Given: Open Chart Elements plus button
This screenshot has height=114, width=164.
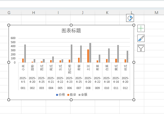Looking at the screenshot, I should 141,28.
